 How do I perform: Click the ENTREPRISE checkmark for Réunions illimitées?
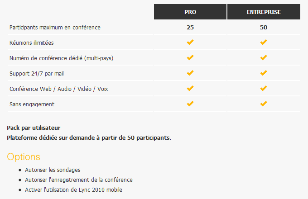(264, 43)
